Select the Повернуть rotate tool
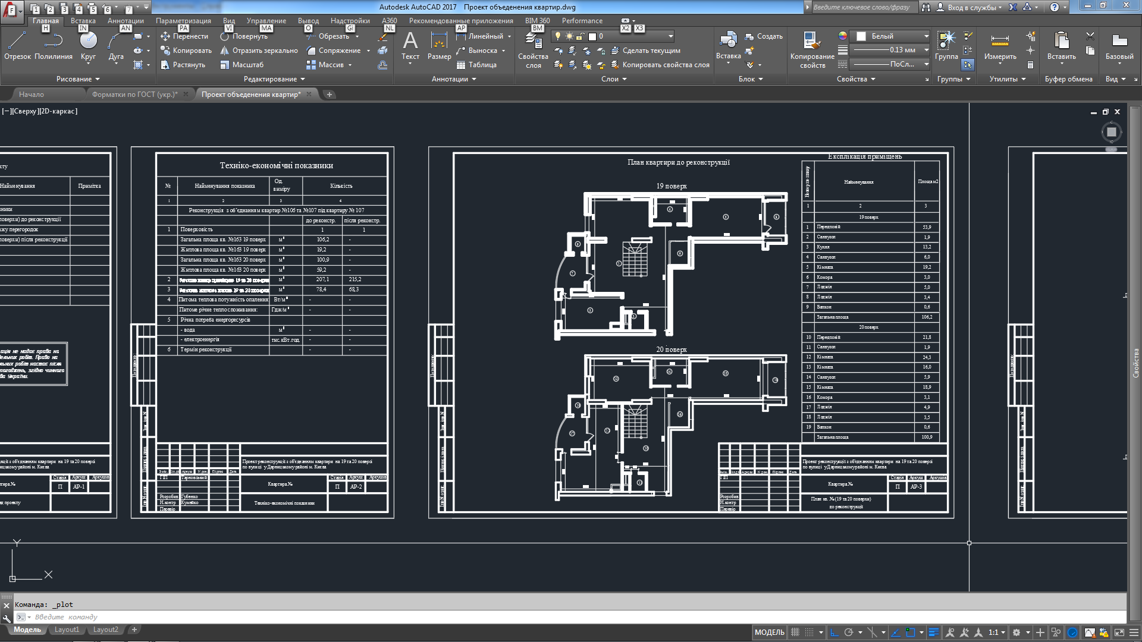This screenshot has height=642, width=1142. click(244, 36)
